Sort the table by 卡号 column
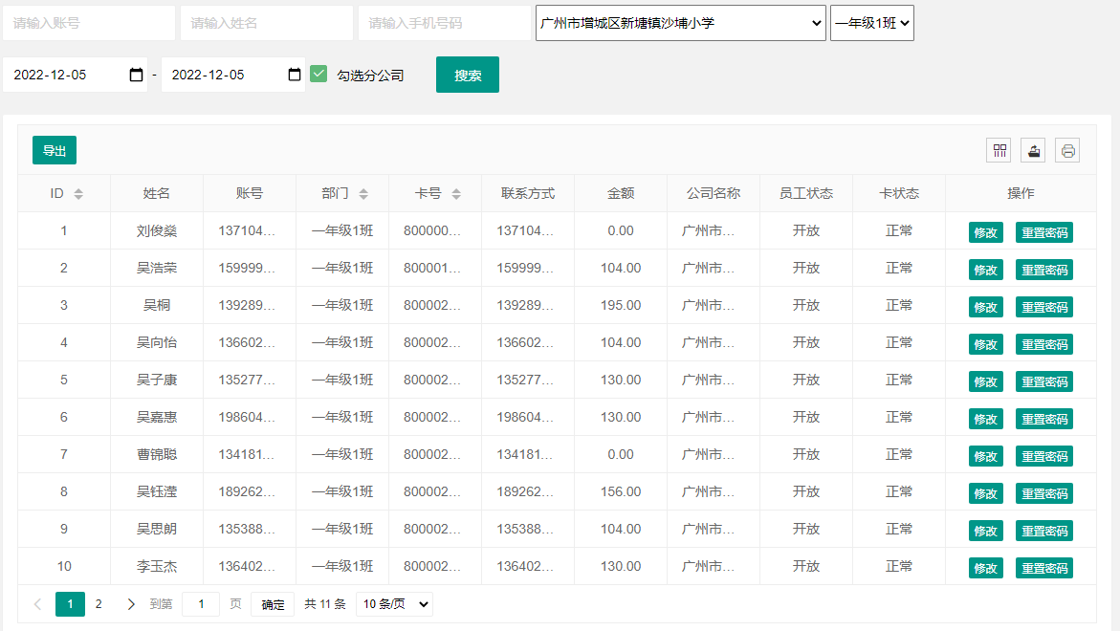 [454, 193]
